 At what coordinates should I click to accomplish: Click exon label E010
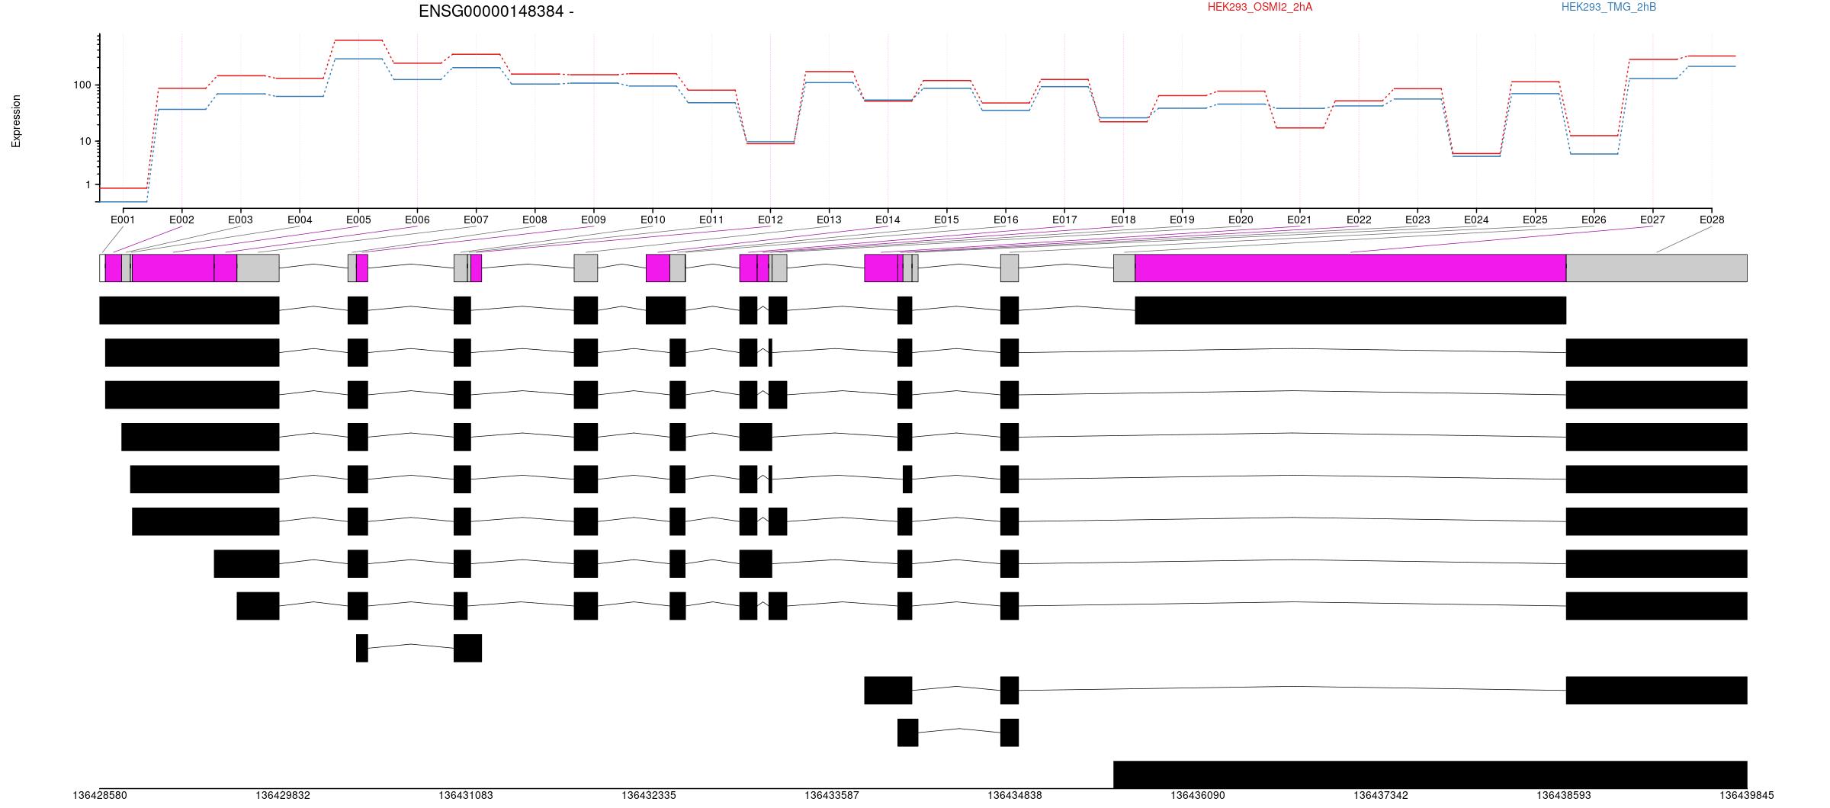coord(653,220)
